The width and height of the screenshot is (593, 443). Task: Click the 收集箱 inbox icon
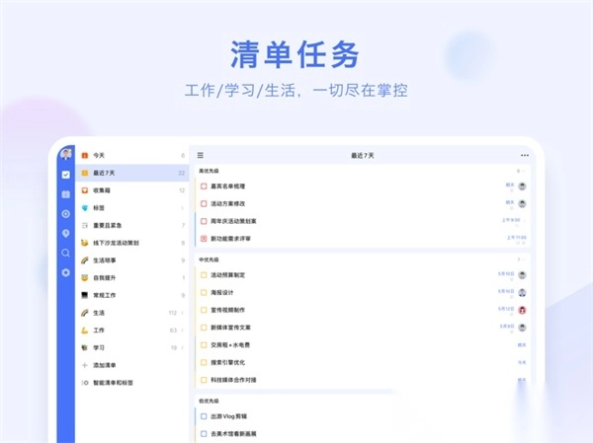click(85, 190)
